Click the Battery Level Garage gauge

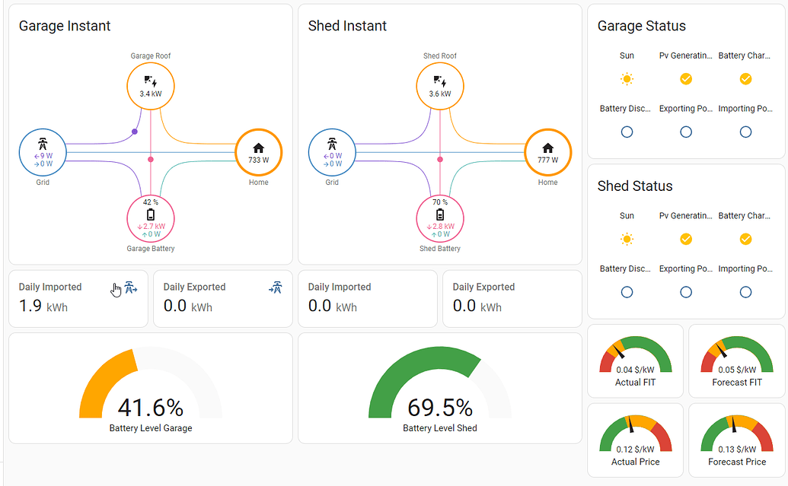click(151, 388)
